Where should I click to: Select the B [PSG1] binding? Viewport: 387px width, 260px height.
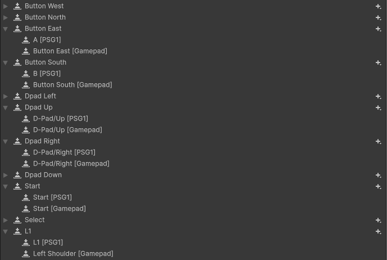[47, 74]
